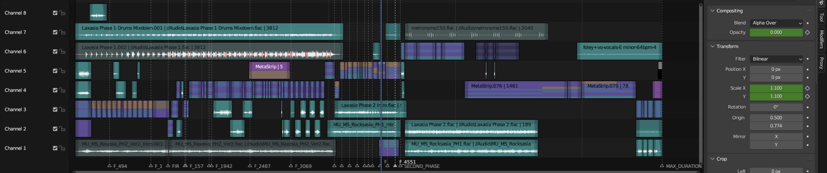Toggle the Mirror X button
This screenshot has width=827, height=173.
coord(776,137)
